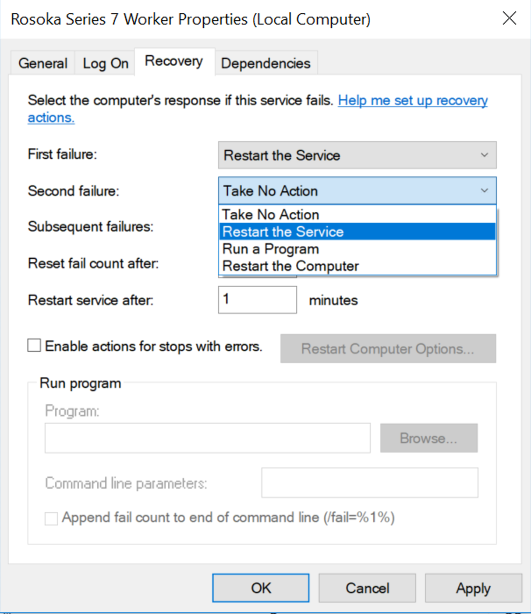Open the Log On tab

pyautogui.click(x=105, y=63)
